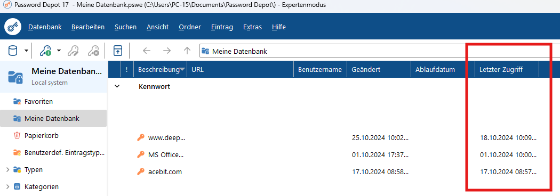Sort by the Letzter Zugriff column header
Viewport: 560px width, 196px height.
coord(507,69)
